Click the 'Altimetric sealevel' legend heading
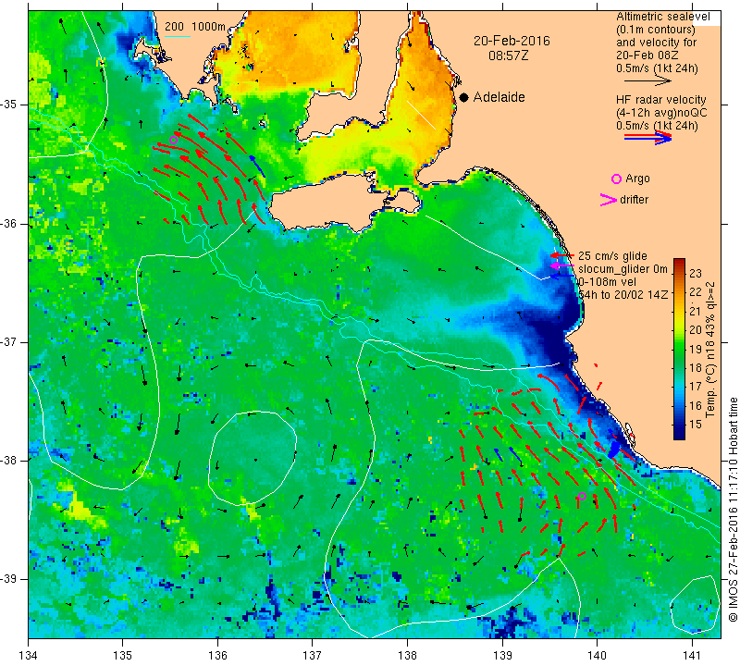This screenshot has width=740, height=666. 662,17
